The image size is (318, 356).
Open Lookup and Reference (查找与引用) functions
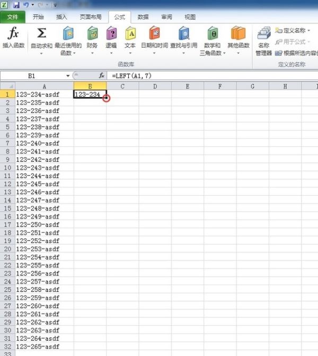(184, 35)
